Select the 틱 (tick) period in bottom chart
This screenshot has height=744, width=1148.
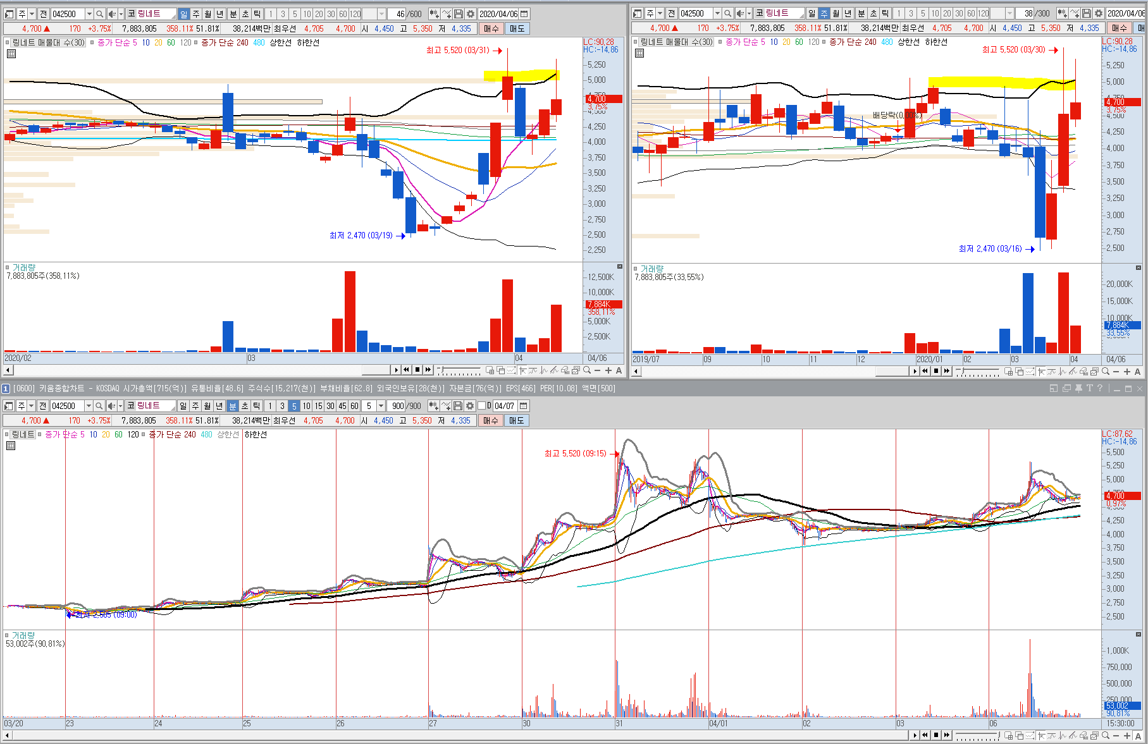tap(256, 406)
